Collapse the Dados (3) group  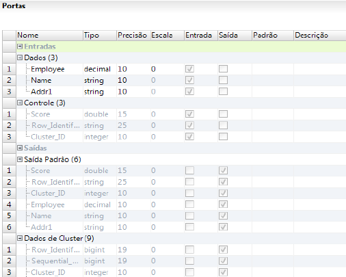[20, 57]
